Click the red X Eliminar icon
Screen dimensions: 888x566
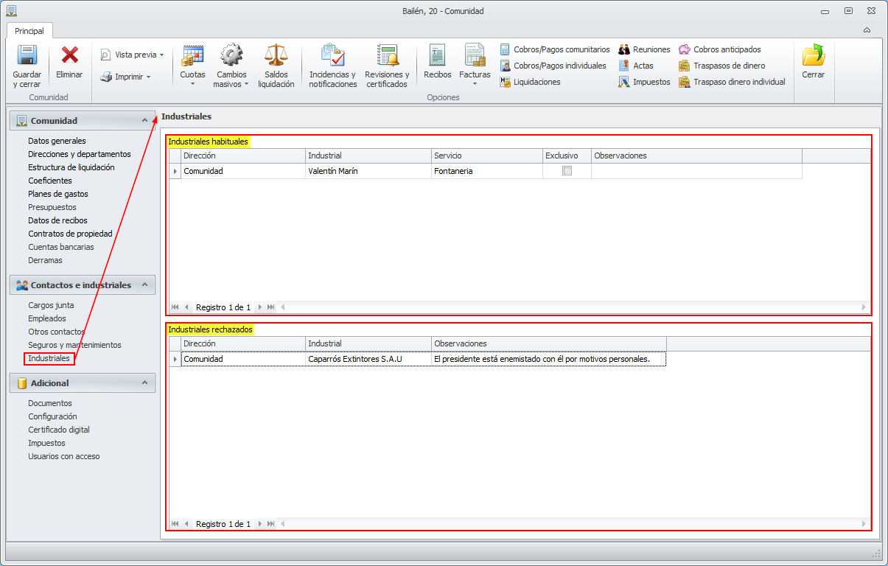coord(70,55)
